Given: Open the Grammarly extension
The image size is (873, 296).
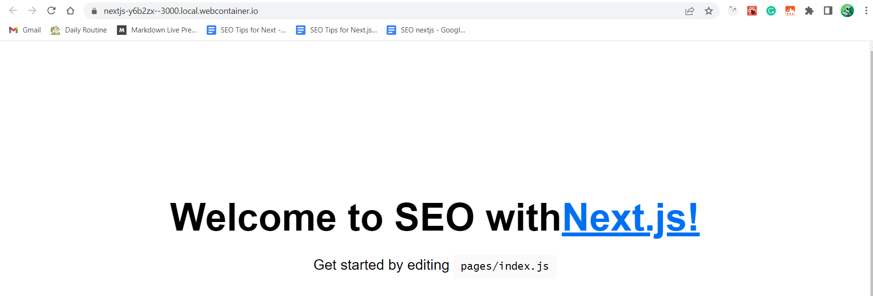Looking at the screenshot, I should point(771,11).
